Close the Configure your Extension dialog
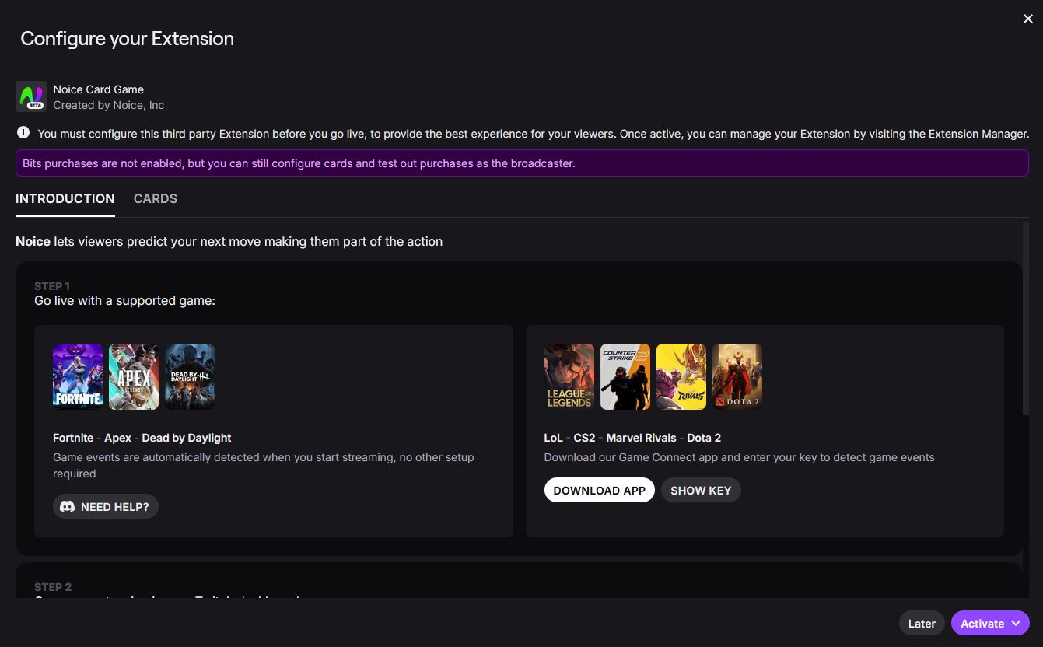Image resolution: width=1043 pixels, height=647 pixels. coord(1027,19)
